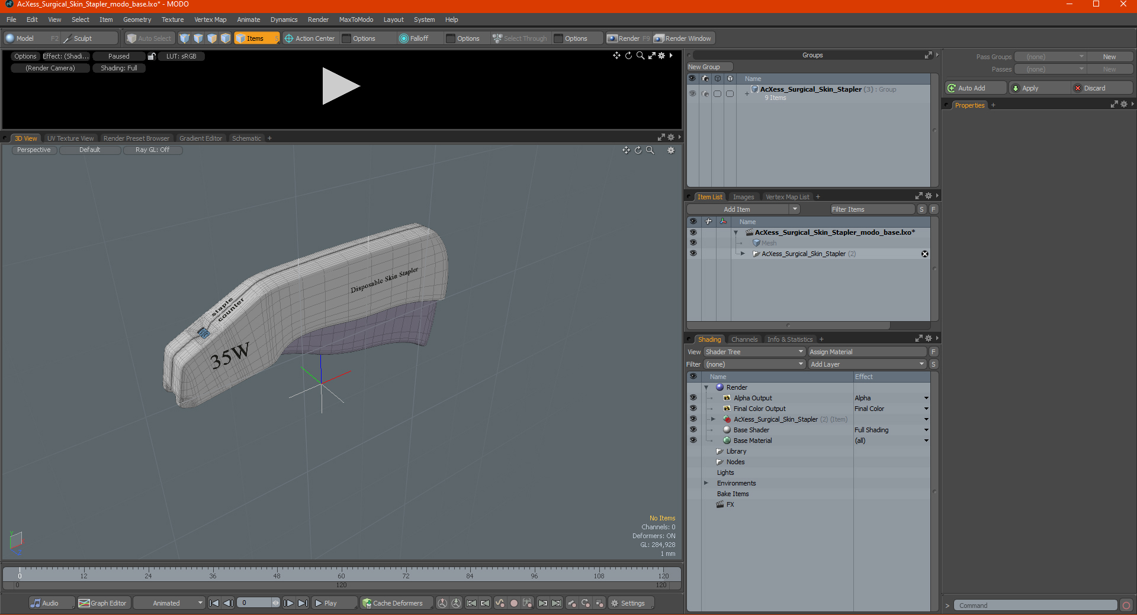The image size is (1137, 615).
Task: Toggle the render preview lock icon
Action: [152, 56]
